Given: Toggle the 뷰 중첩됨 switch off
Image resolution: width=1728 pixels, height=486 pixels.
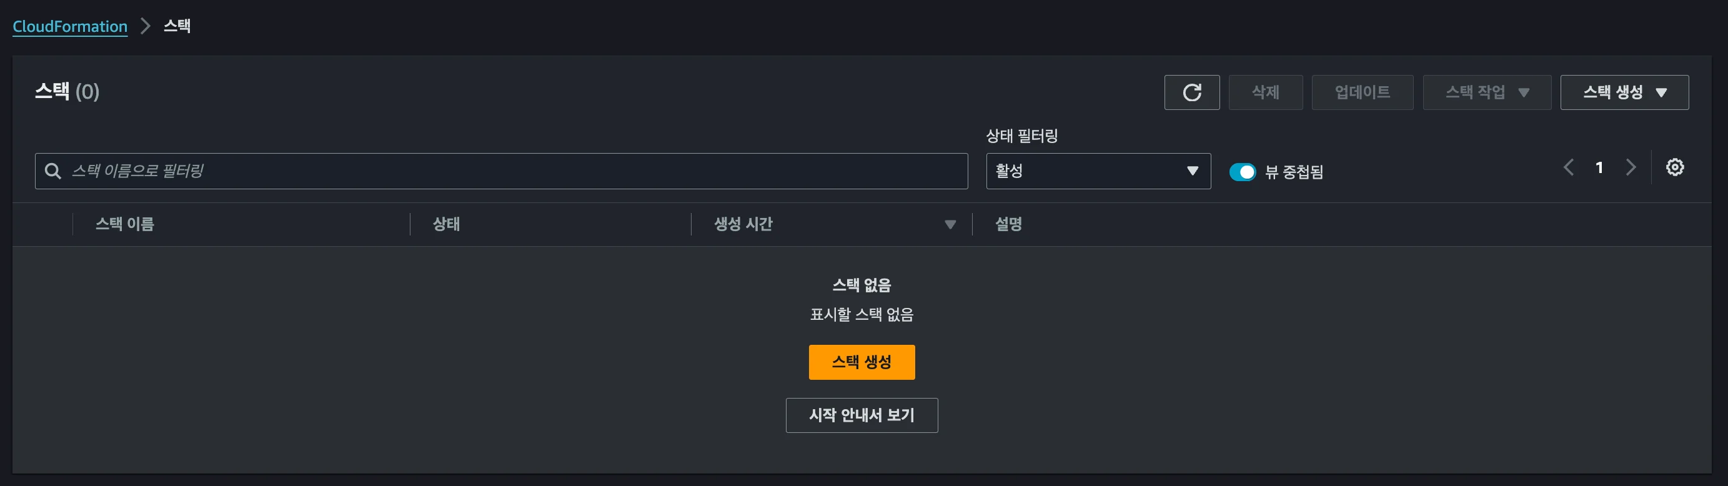Looking at the screenshot, I should (x=1243, y=172).
